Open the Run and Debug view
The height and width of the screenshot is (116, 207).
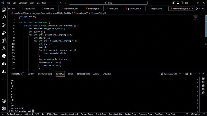4,33
